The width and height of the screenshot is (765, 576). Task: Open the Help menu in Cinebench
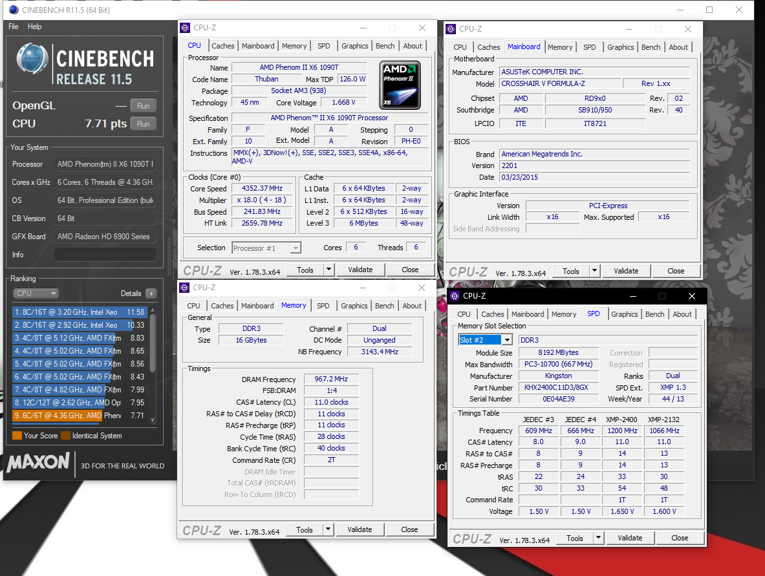34,27
